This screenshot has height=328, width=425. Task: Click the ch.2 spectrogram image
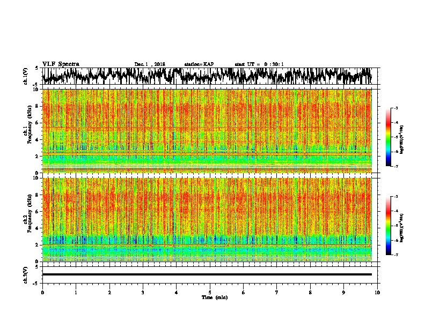click(x=207, y=220)
